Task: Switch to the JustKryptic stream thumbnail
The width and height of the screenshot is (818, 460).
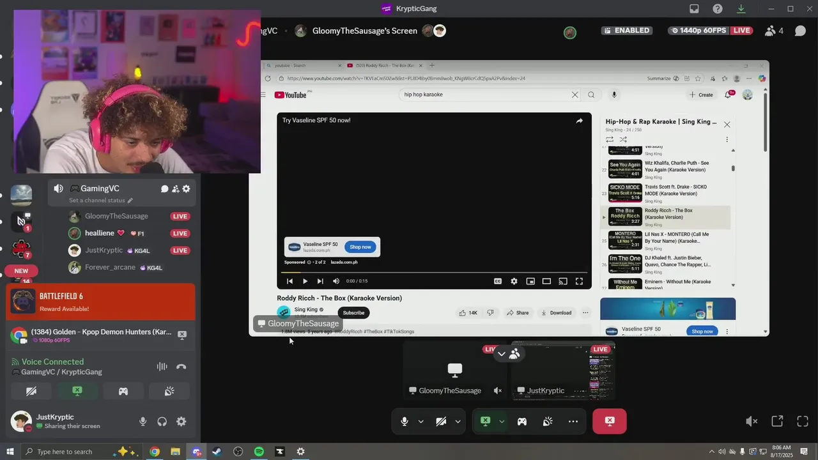Action: tap(563, 370)
